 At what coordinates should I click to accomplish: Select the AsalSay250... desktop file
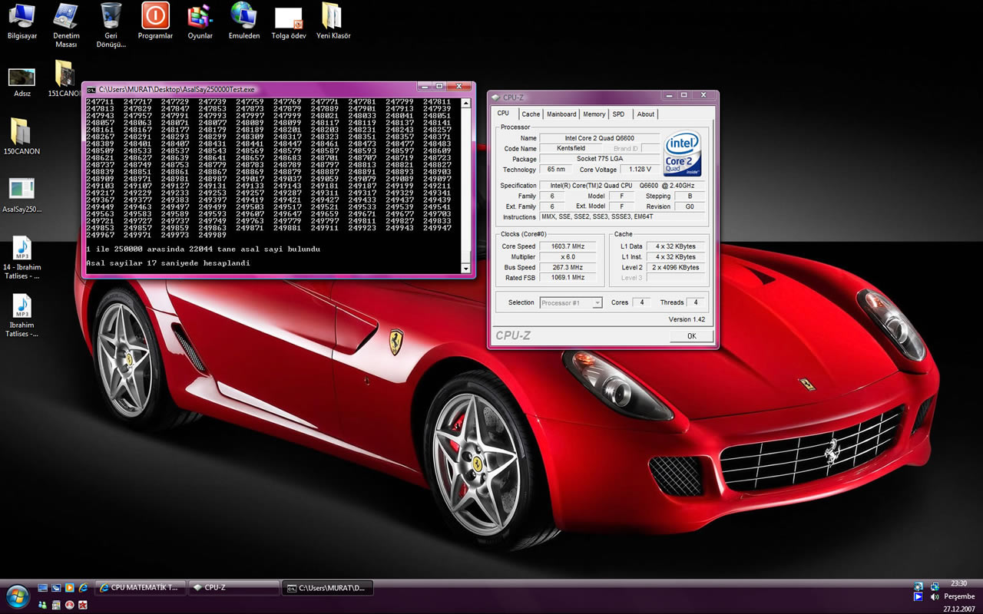click(x=22, y=195)
